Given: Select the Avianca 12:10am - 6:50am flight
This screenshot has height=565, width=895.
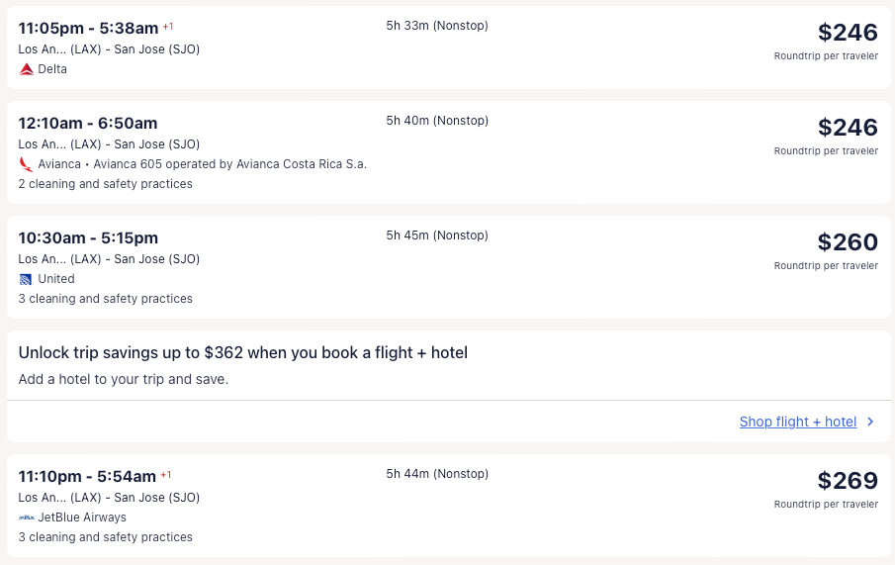Looking at the screenshot, I should click(88, 124).
